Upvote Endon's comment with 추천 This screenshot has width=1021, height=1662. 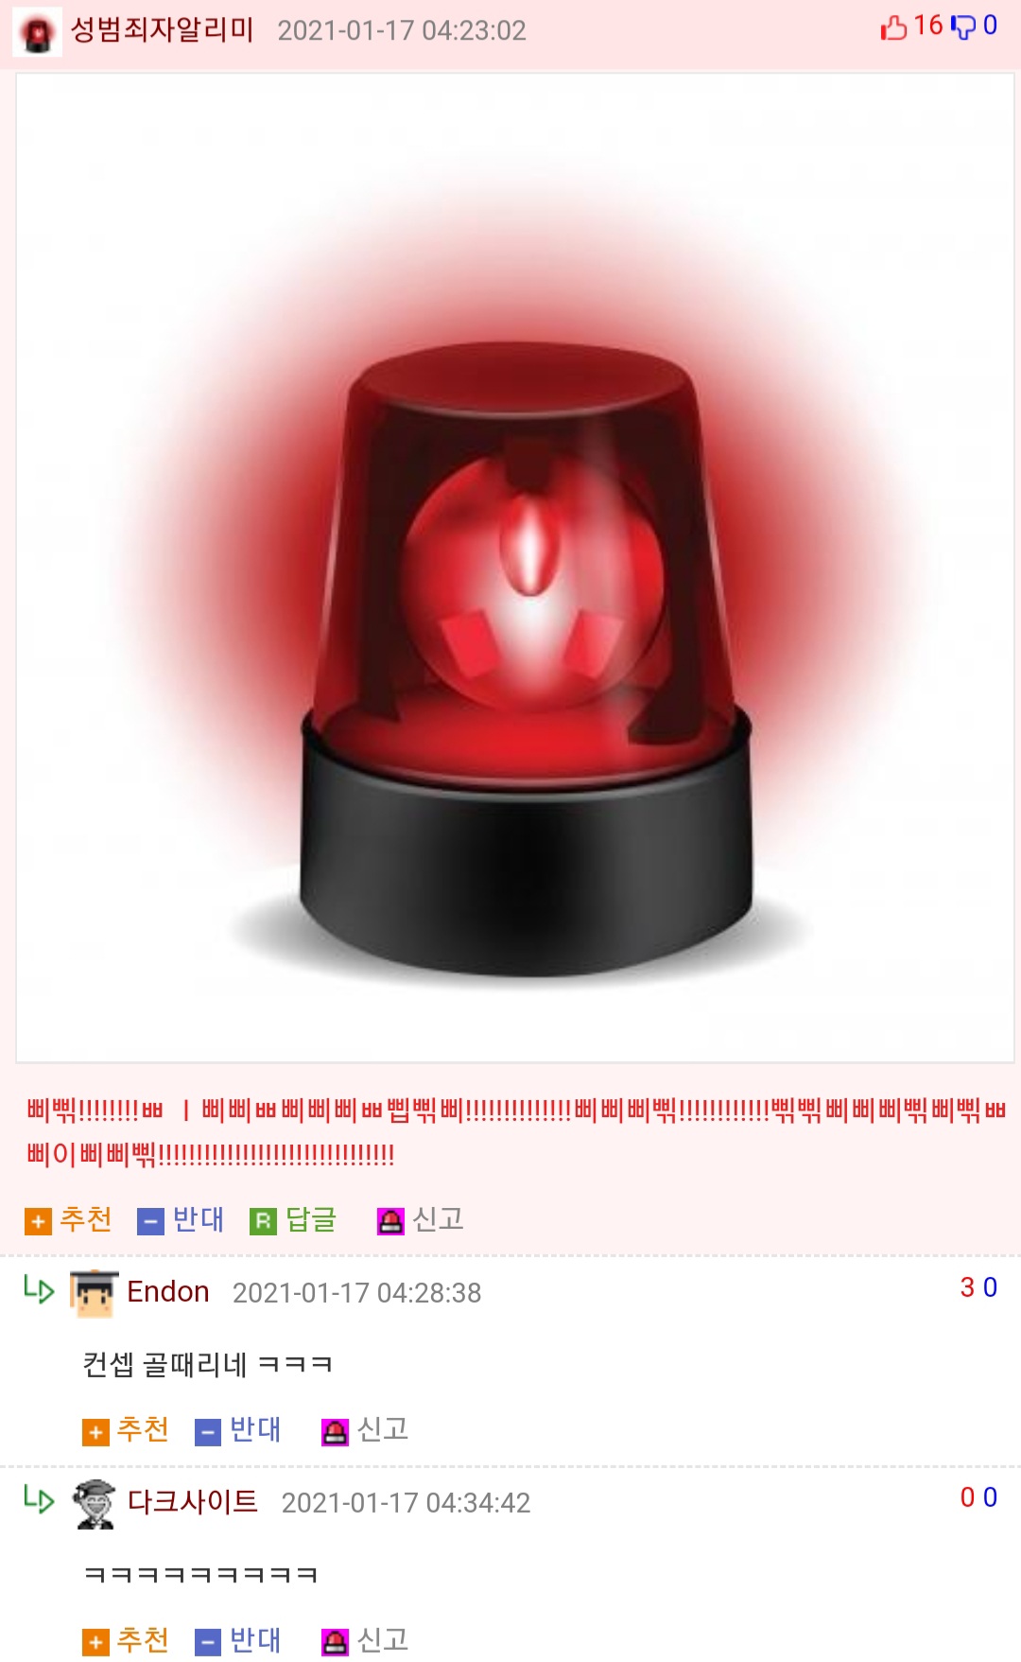coord(126,1429)
